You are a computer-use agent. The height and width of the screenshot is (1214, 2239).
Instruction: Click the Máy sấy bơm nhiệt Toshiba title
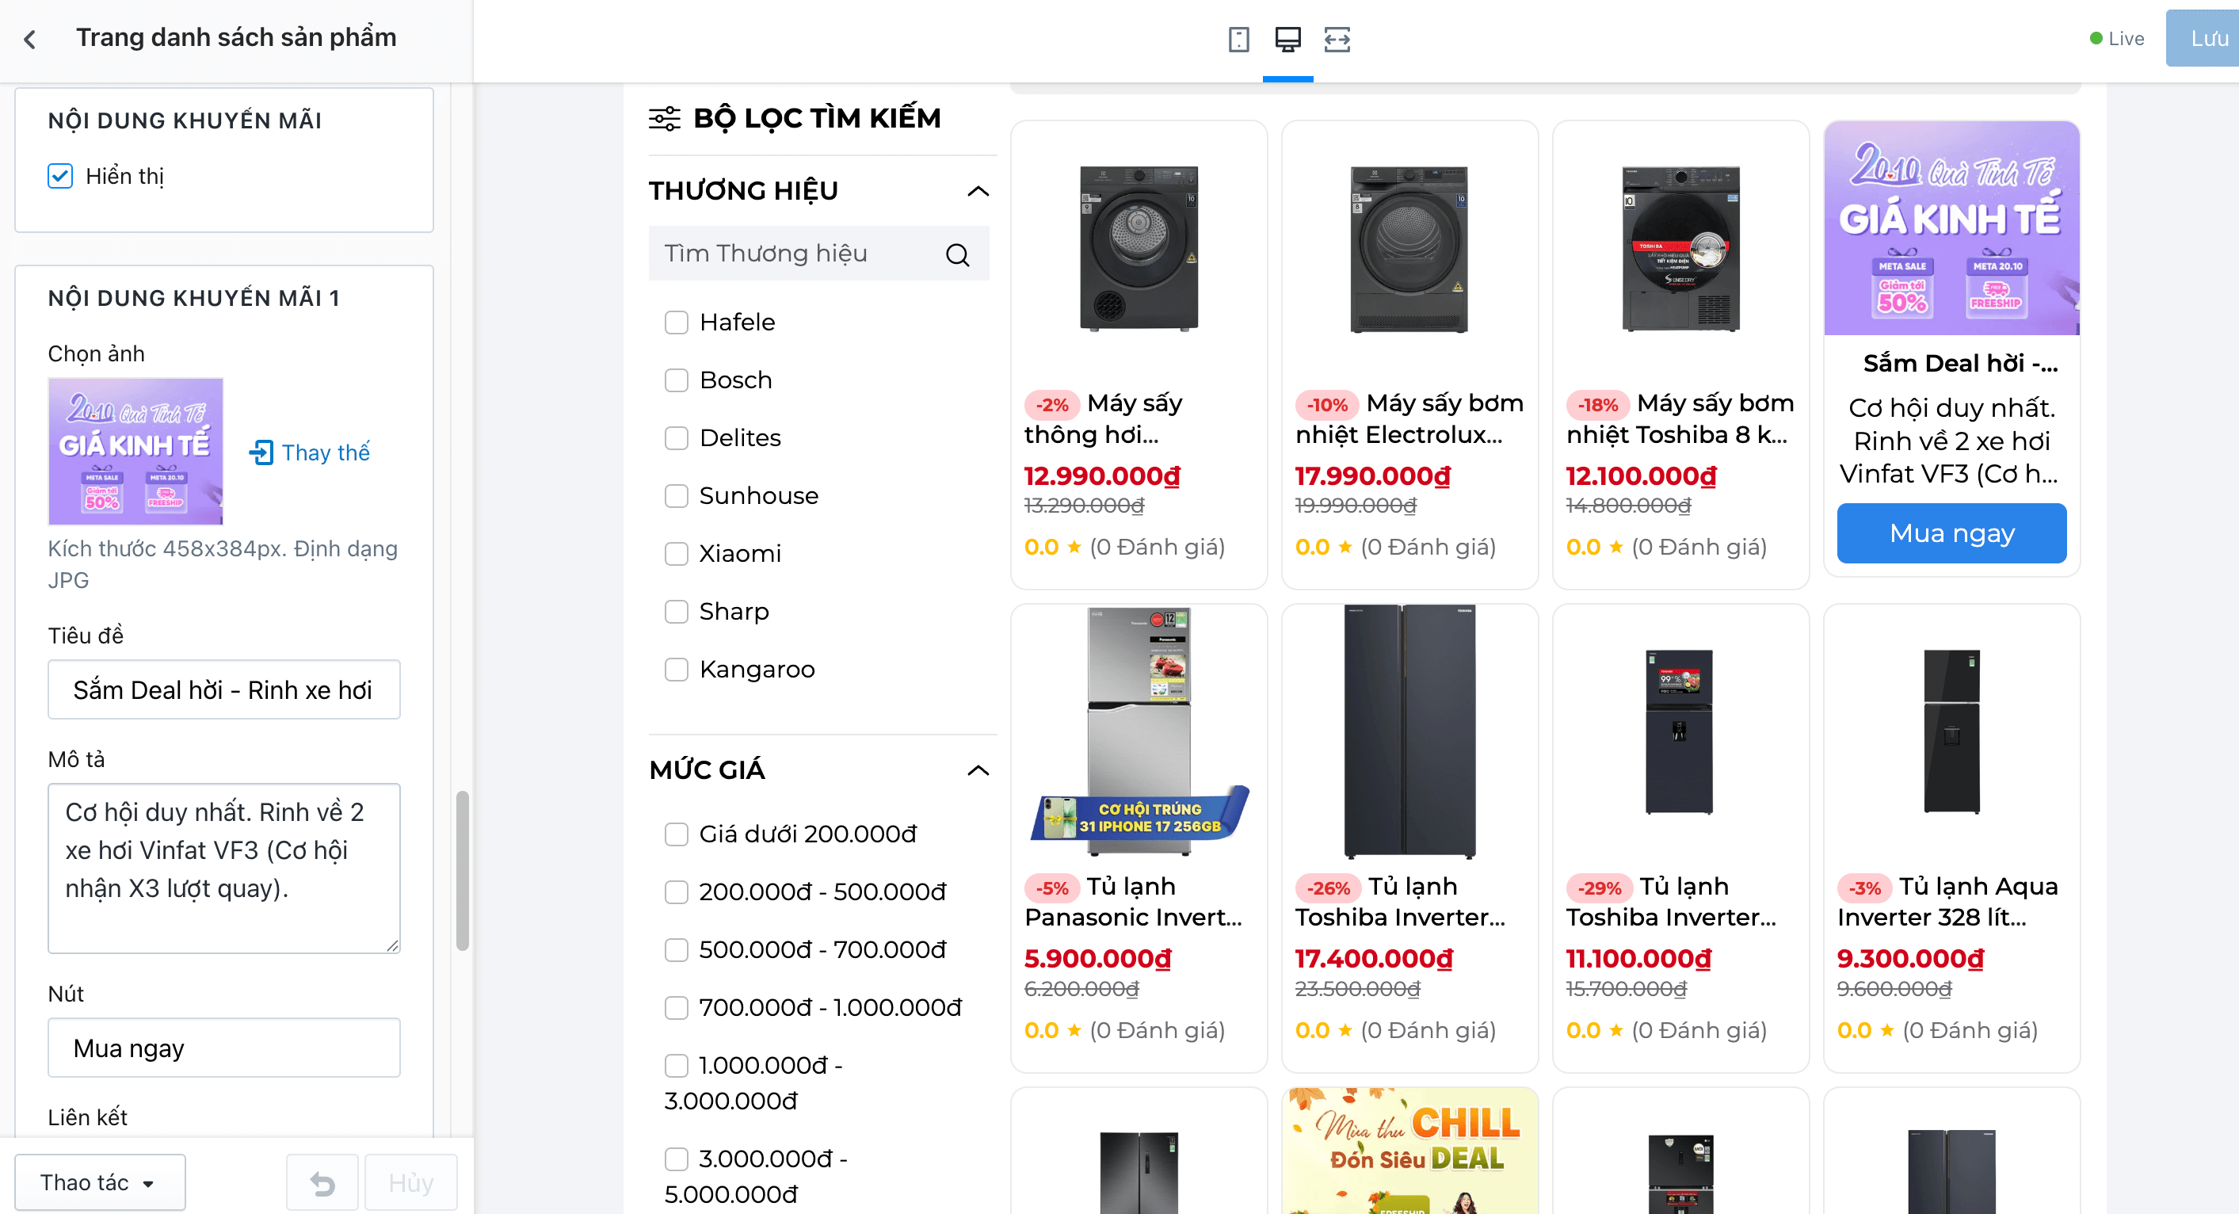(x=1680, y=419)
